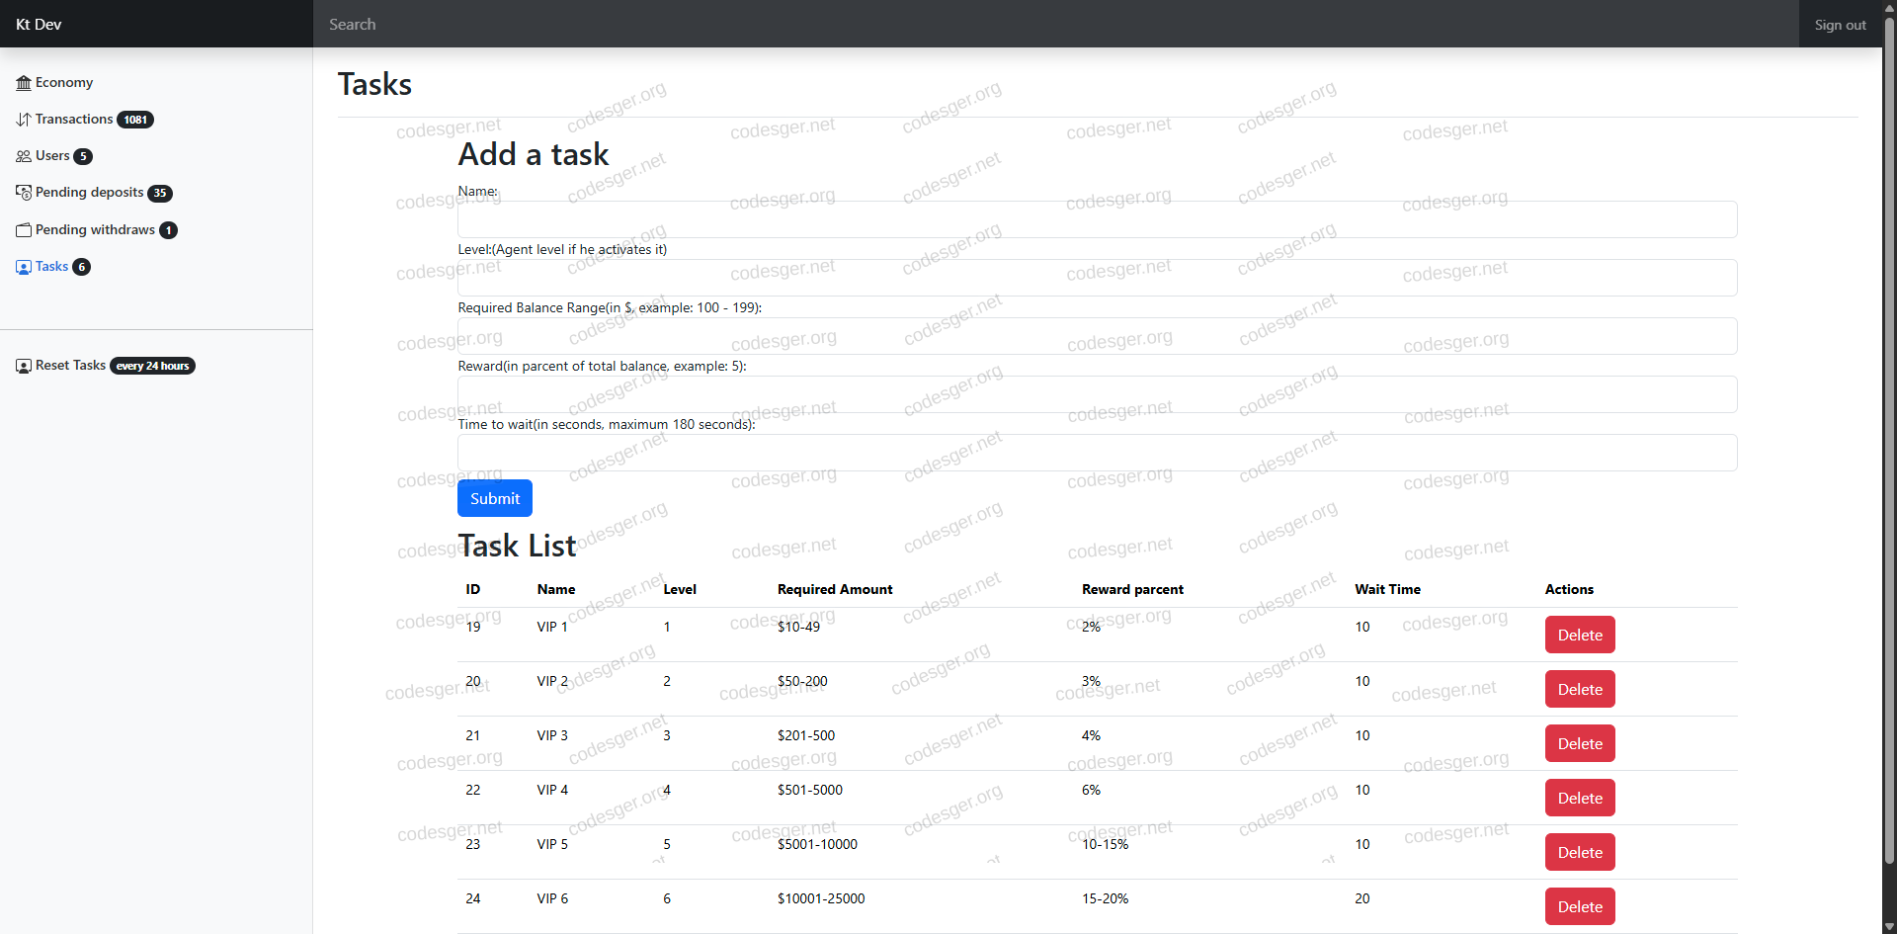The image size is (1897, 934).
Task: Click the Reset Tasks icon
Action: click(24, 366)
